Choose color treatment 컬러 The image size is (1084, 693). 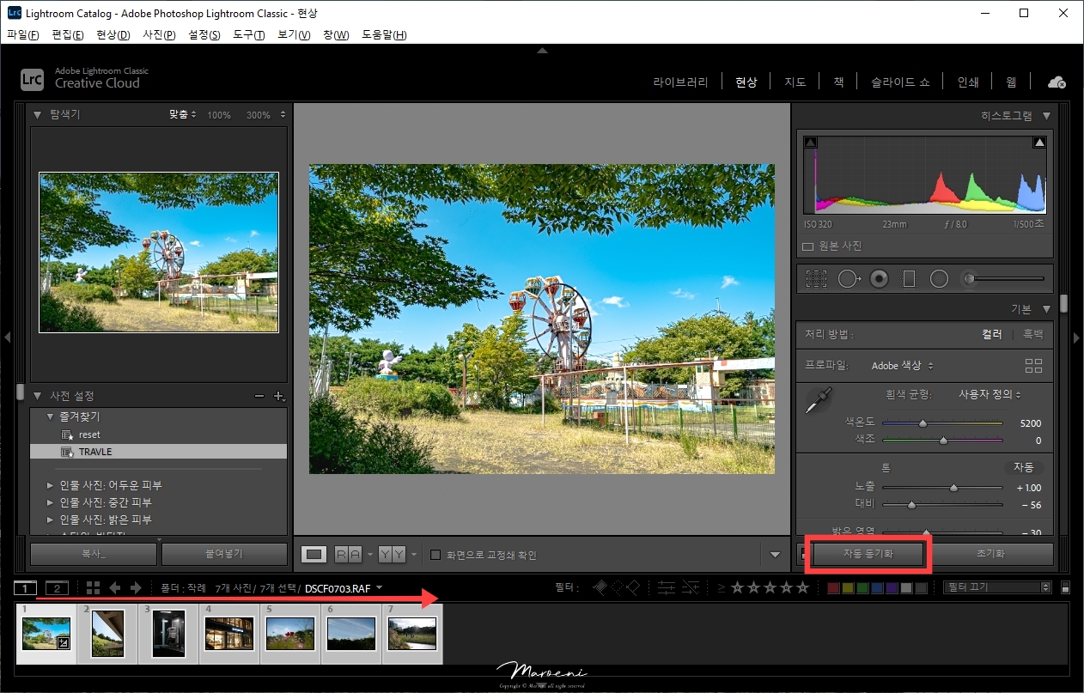(992, 334)
